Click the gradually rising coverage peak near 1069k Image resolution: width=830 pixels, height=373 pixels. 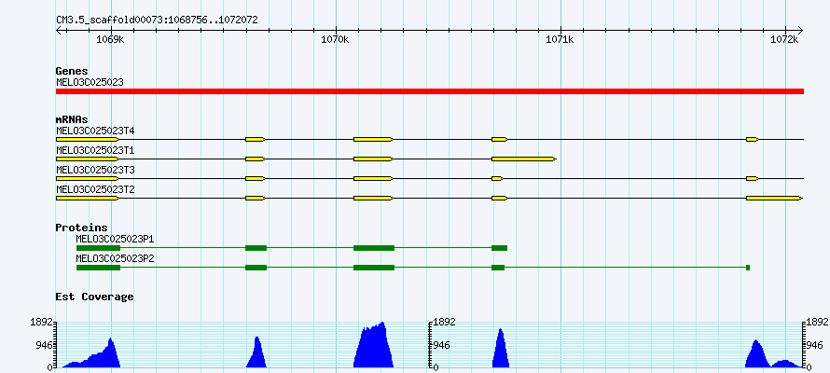[91, 352]
